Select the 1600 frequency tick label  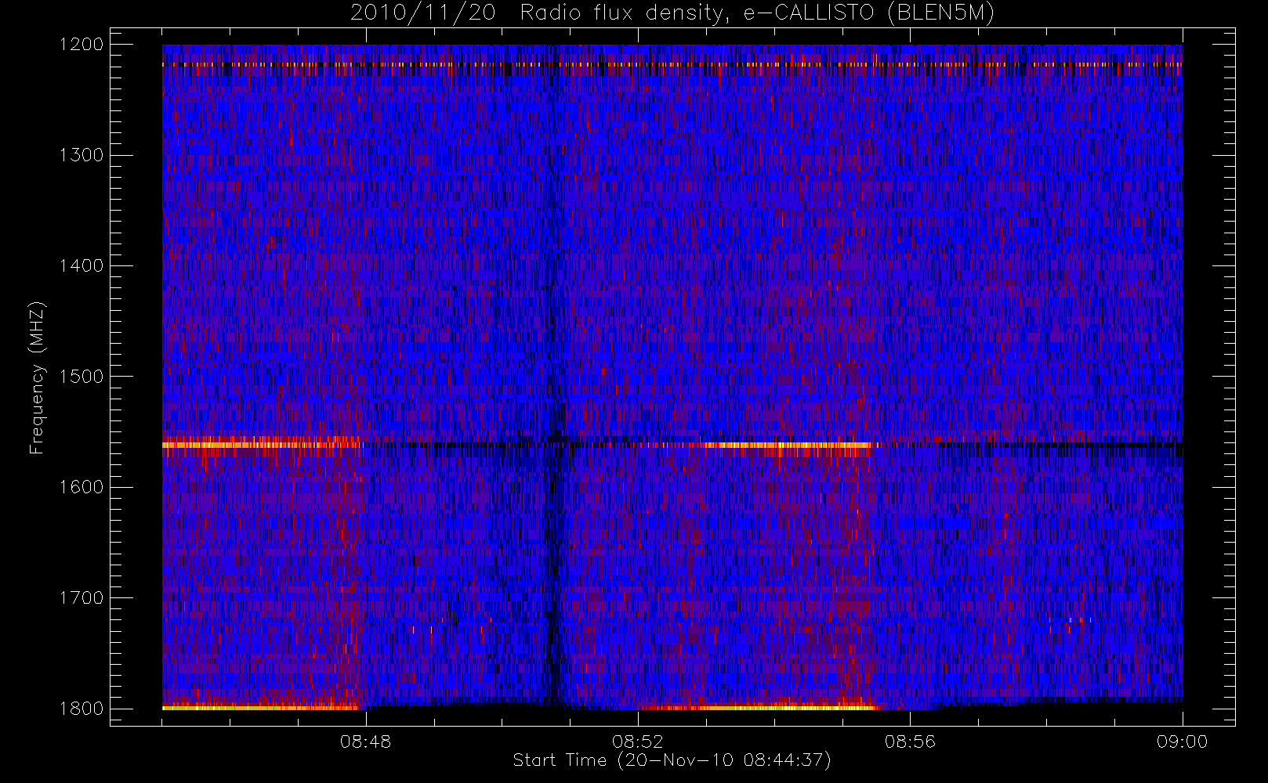click(x=82, y=487)
